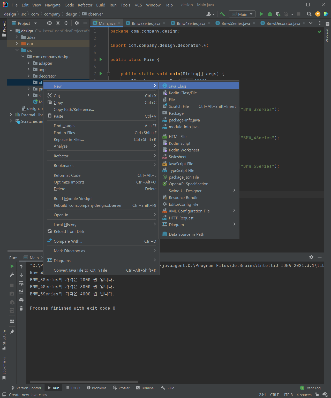Click run gutter arrow beside class Main

pyautogui.click(x=101, y=59)
